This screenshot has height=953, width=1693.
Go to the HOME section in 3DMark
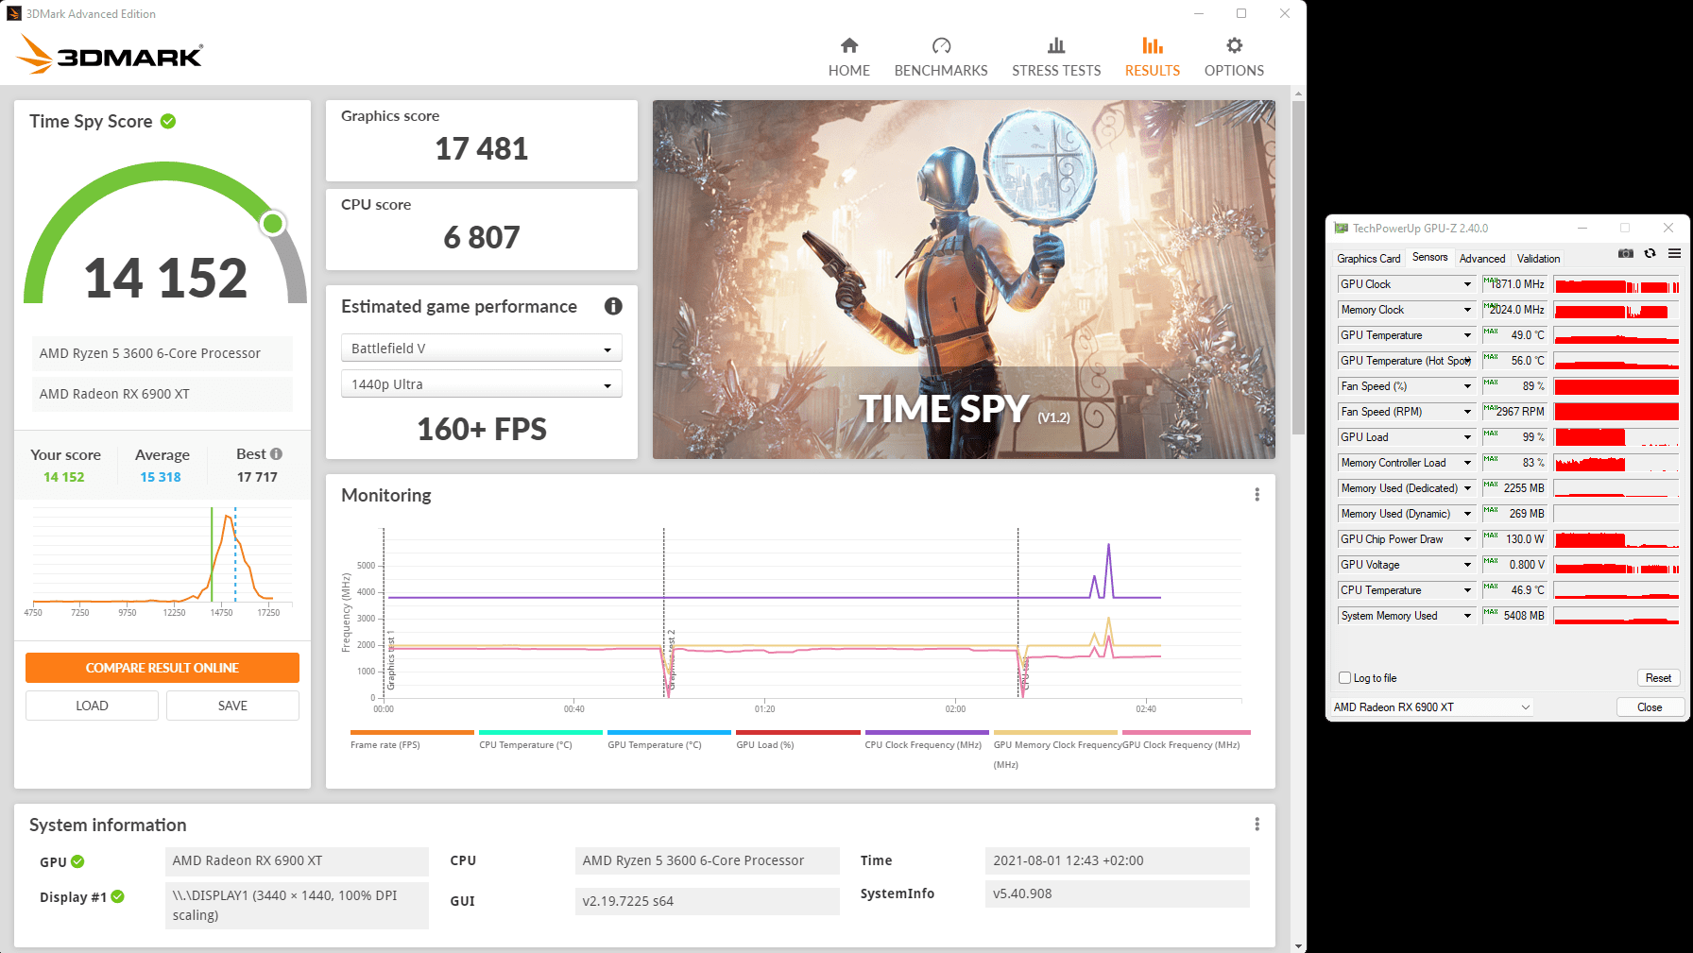pyautogui.click(x=848, y=58)
